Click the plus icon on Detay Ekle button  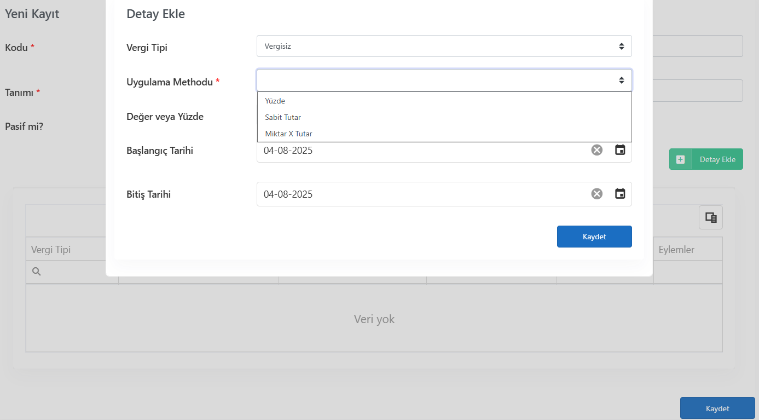(680, 159)
